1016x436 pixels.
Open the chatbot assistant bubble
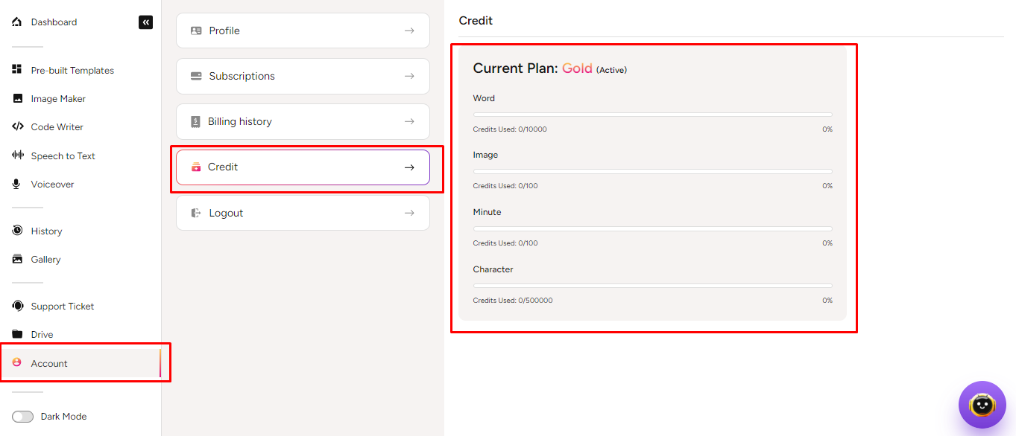coord(982,405)
